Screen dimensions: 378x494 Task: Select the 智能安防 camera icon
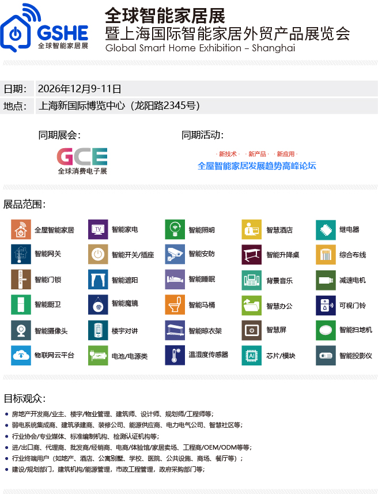(175, 254)
